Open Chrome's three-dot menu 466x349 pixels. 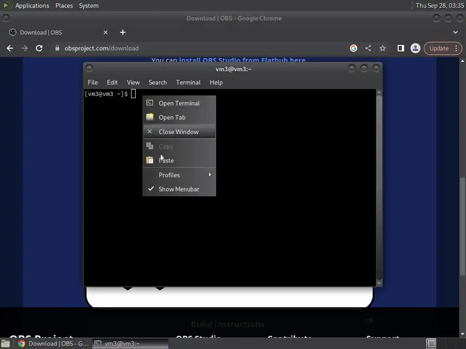tap(456, 48)
